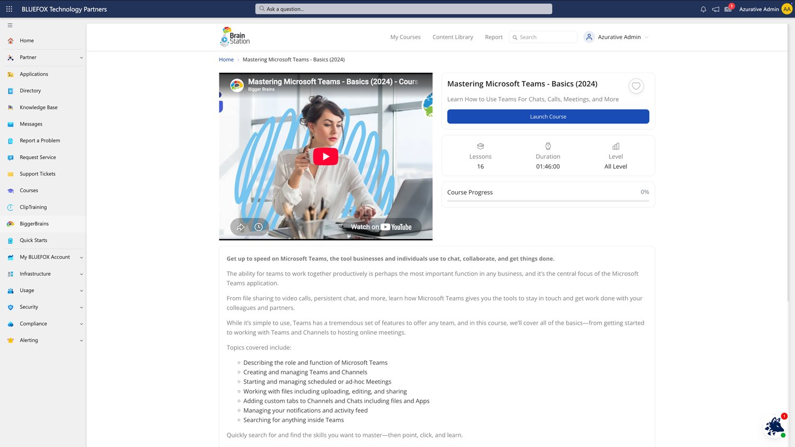The height and width of the screenshot is (447, 795).
Task: Click the video title on the player
Action: [x=333, y=82]
